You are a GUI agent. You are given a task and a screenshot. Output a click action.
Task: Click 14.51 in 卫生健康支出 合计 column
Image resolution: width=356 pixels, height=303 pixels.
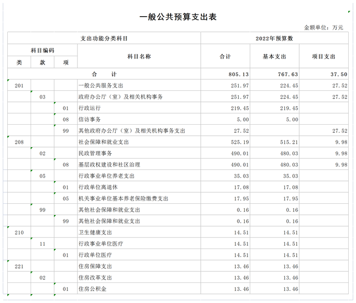[241, 233]
